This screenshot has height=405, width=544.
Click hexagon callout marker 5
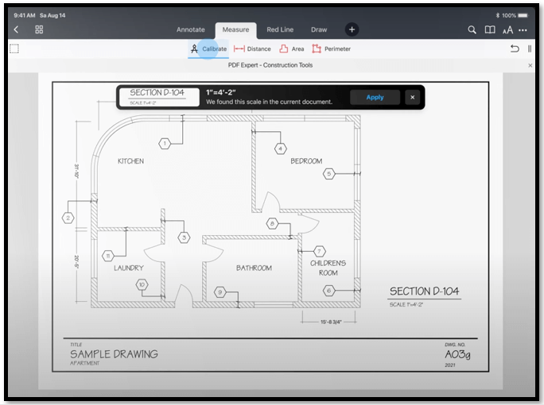click(x=329, y=174)
